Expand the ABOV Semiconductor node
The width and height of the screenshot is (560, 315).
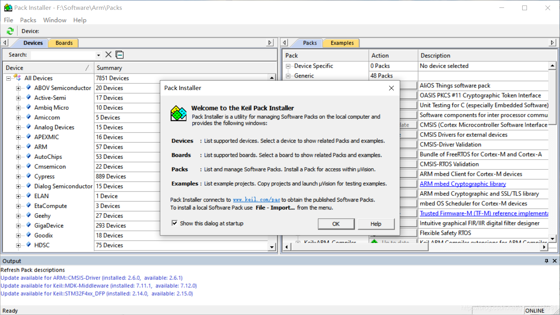[x=18, y=88]
